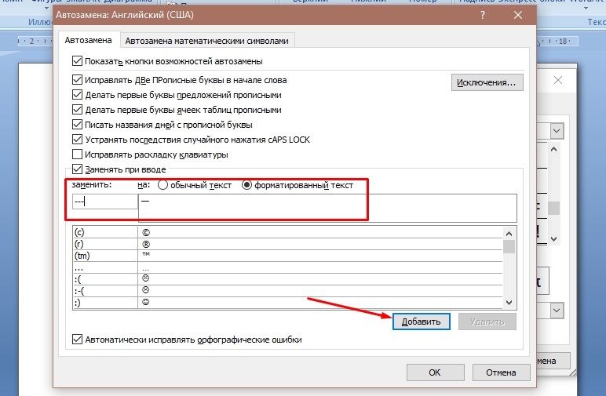Viewport: 606px width, 396px height.
Task: Select форматированный текст radio button
Action: pyautogui.click(x=246, y=185)
